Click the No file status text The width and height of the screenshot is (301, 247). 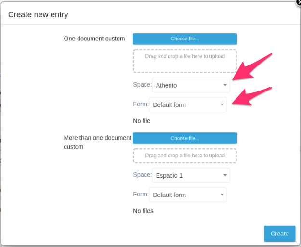click(x=142, y=121)
